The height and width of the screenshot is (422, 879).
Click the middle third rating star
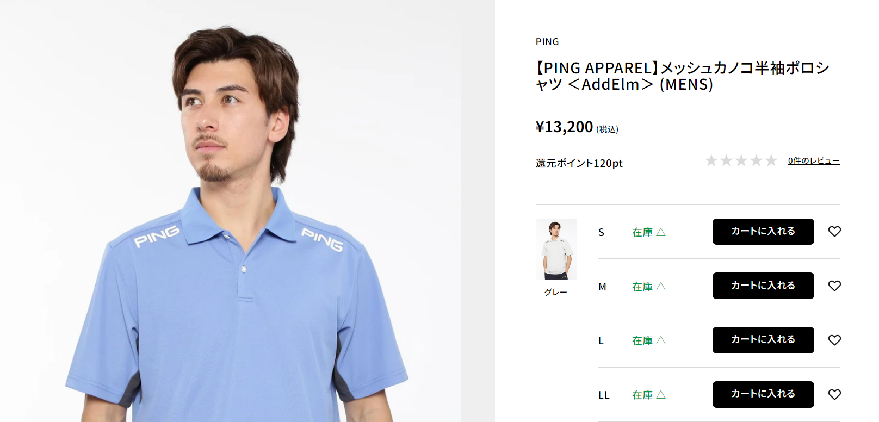(741, 161)
